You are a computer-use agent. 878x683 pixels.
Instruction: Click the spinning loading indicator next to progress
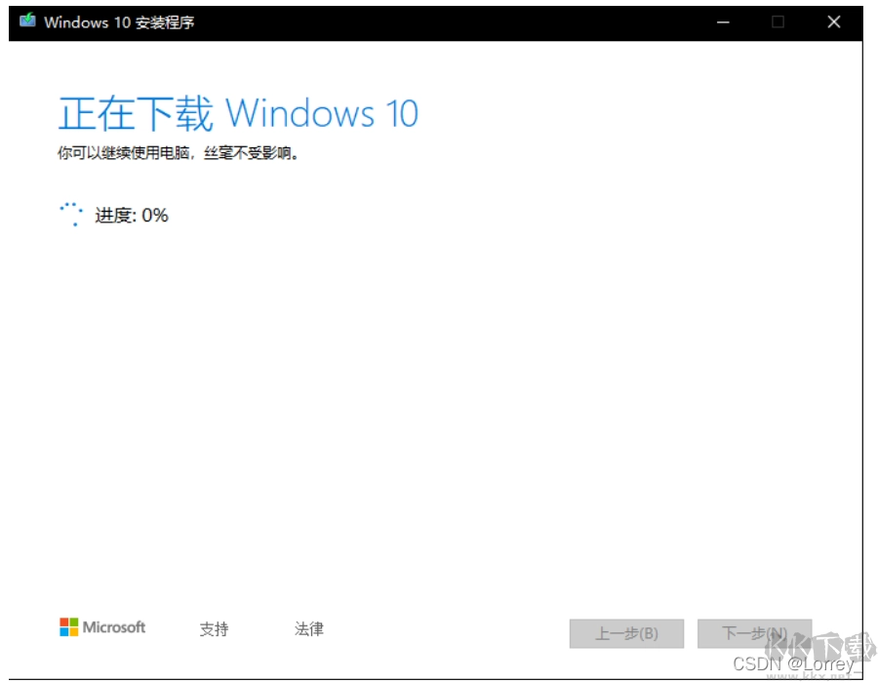coord(70,215)
